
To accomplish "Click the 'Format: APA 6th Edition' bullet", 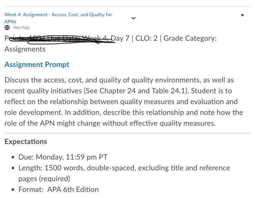I will pos(59,189).
